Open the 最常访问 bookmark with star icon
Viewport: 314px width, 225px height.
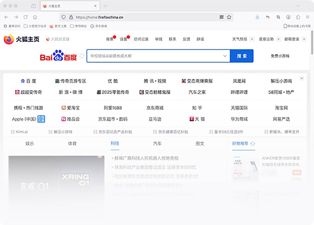point(12,26)
